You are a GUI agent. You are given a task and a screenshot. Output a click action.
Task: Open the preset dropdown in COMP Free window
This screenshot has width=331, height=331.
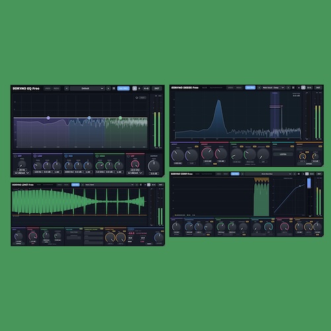click(x=268, y=174)
